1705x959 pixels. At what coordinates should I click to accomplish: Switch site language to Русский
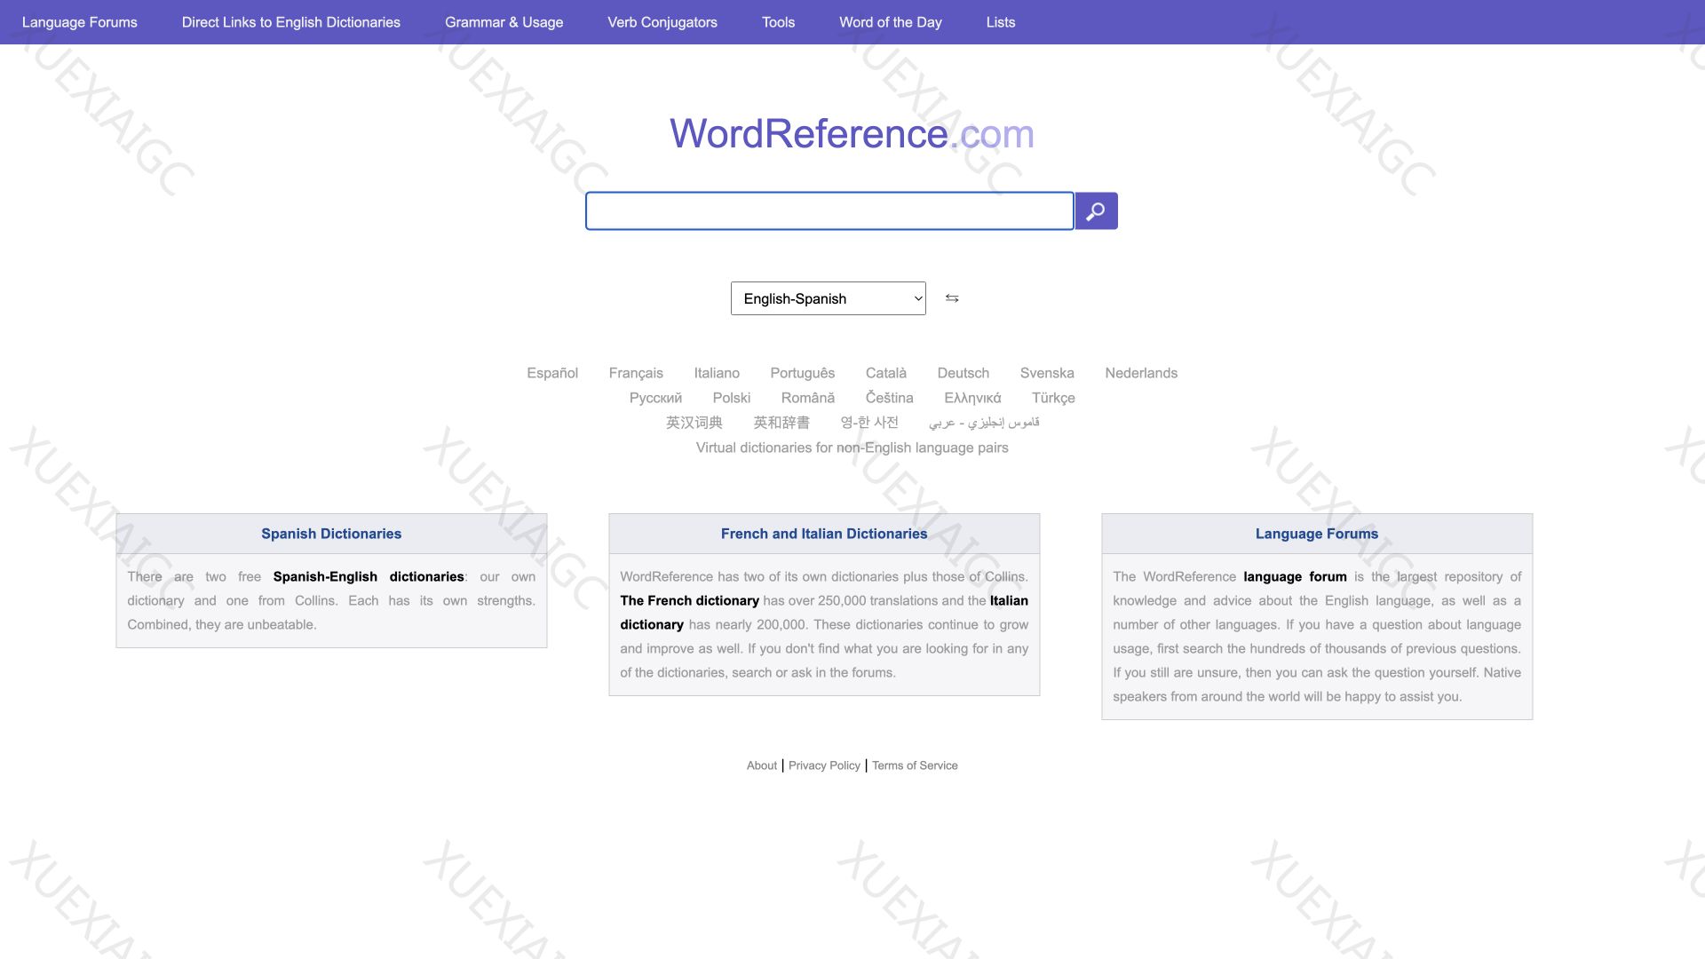[655, 398]
